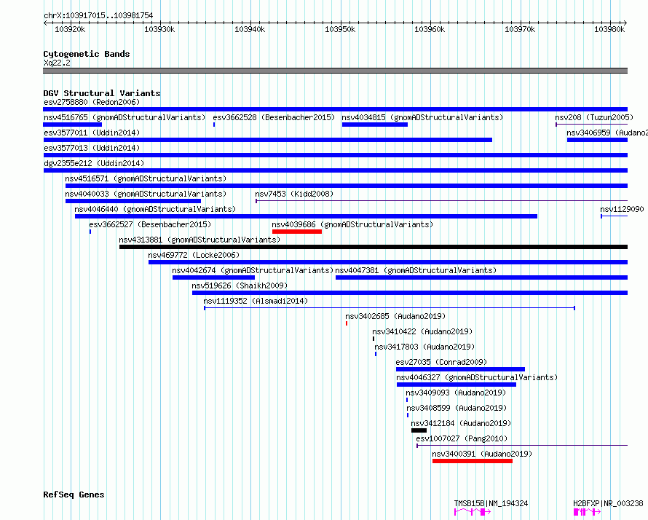
Task: Click nsv4046440 gnomAD variant label
Action: [x=155, y=209]
